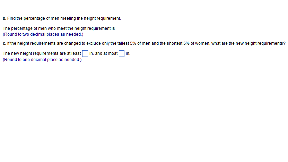Click the bold "c." part label
Viewport: 288px width, 162px height.
point(4,43)
